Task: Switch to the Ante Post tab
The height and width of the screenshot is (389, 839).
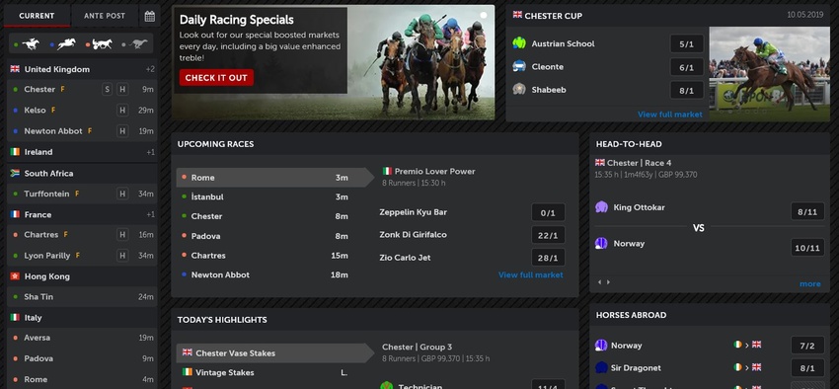Action: pos(105,16)
